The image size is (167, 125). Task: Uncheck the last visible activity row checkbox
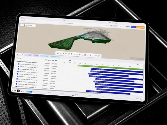point(16,87)
